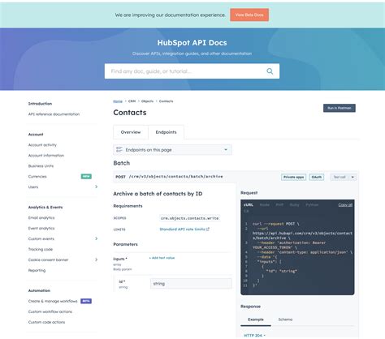Open Custom workflow actions in sidebar
Screen dimensions: 385x339
click(50, 311)
